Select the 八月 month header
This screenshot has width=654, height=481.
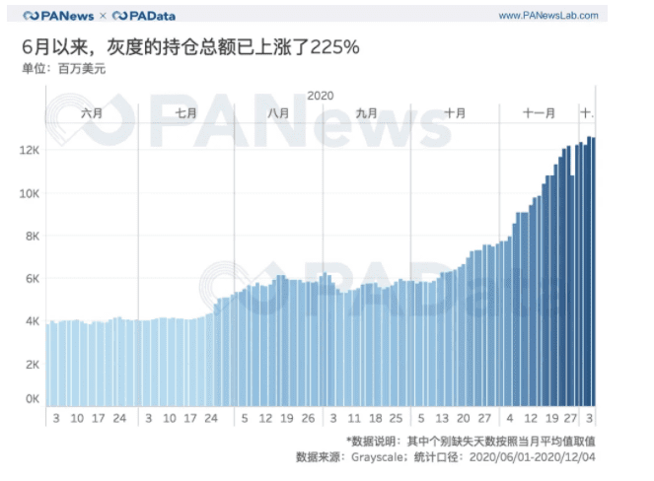tap(278, 113)
